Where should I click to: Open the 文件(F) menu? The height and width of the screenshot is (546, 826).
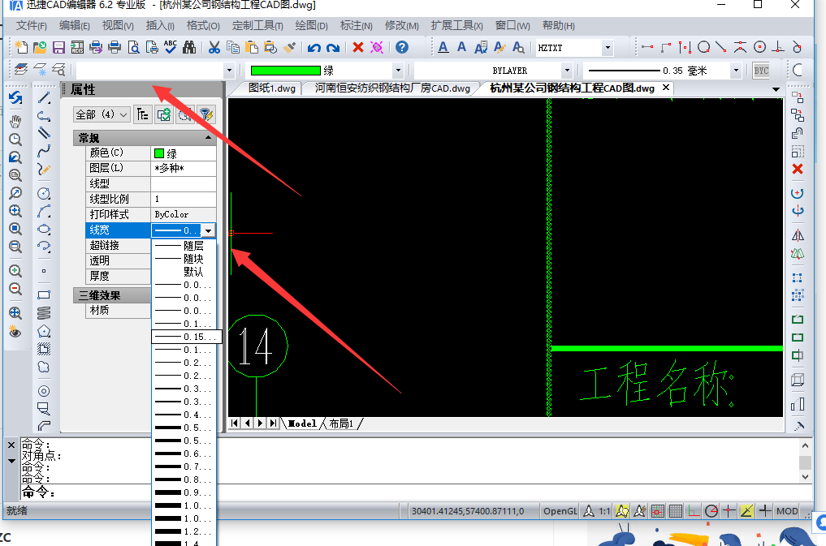(x=31, y=25)
